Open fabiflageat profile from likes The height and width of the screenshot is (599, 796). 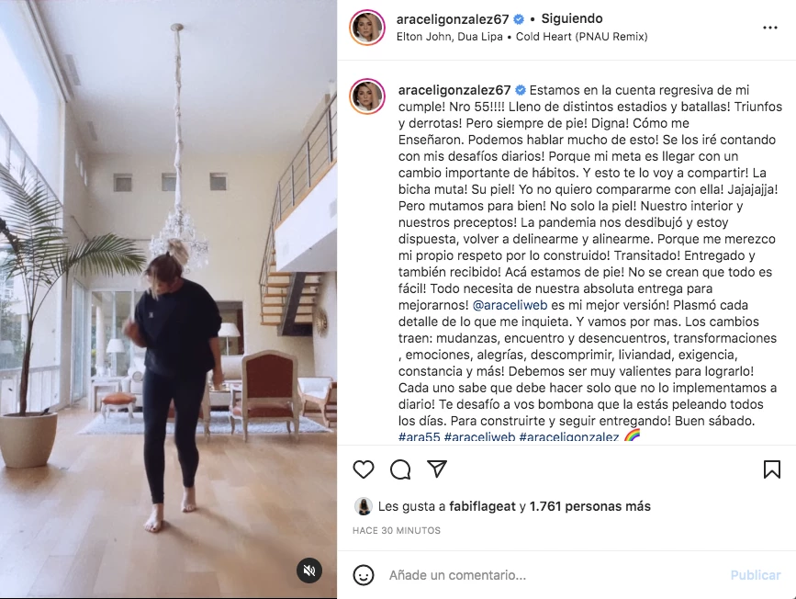(482, 506)
